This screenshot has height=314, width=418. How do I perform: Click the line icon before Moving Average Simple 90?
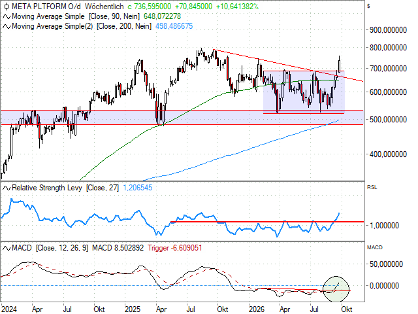pyautogui.click(x=7, y=16)
